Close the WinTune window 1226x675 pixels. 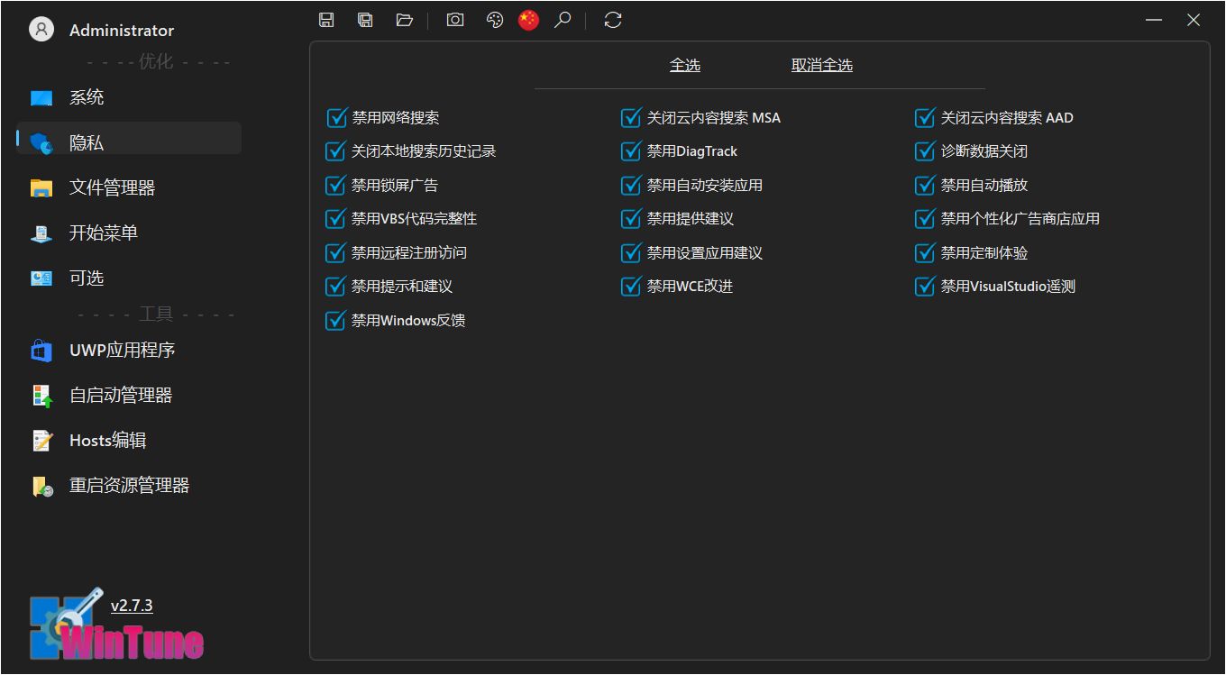(1194, 20)
